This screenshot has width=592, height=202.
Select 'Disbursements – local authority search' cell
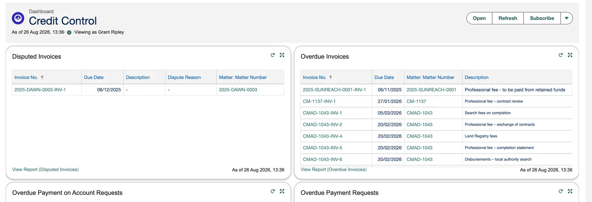pos(517,160)
